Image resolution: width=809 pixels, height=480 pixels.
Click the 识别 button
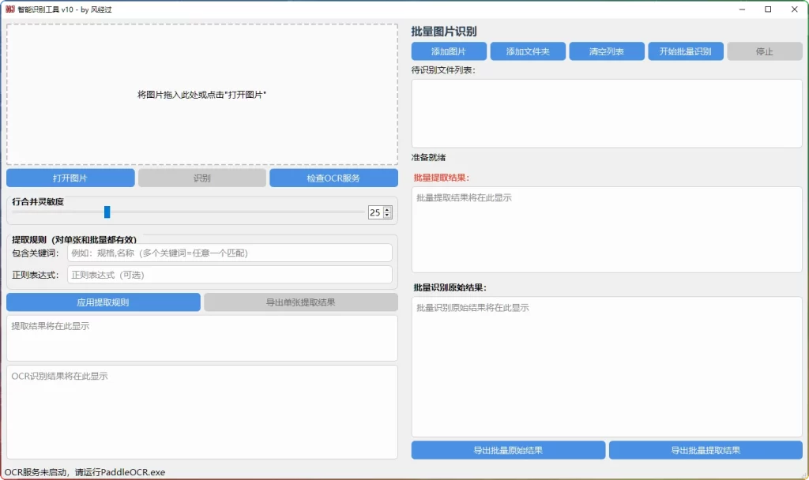201,178
